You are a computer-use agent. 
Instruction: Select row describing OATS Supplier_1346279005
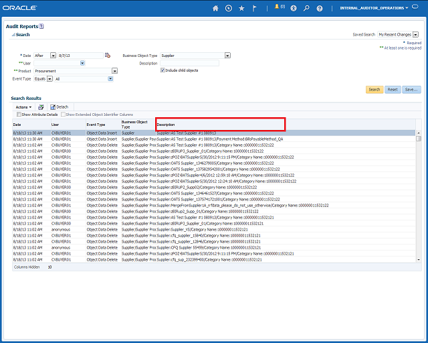214,163
